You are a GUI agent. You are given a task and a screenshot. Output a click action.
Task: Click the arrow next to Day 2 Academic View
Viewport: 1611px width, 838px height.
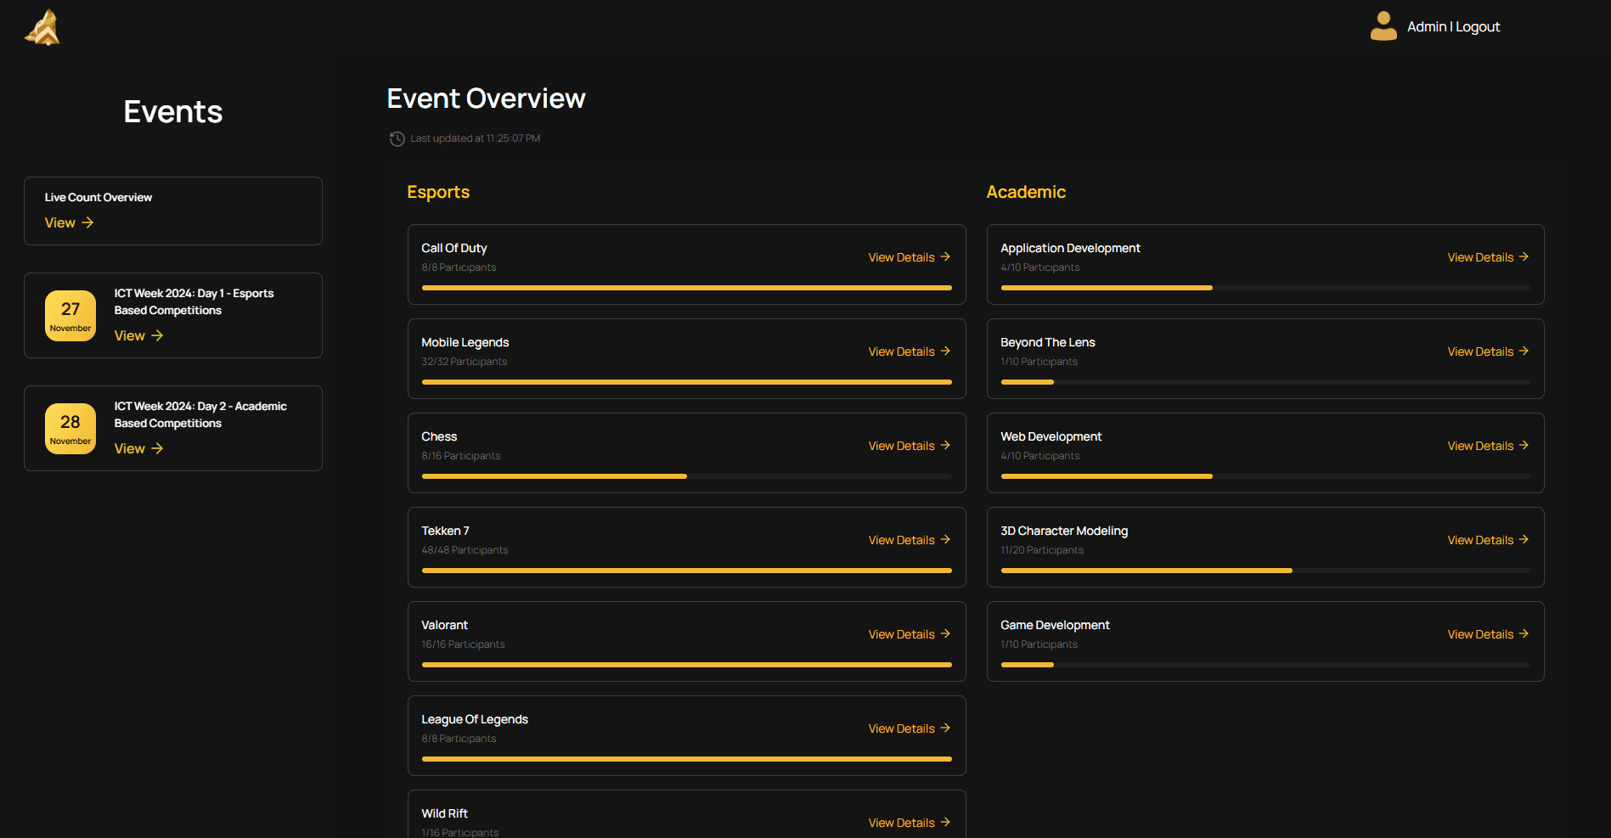click(x=157, y=448)
